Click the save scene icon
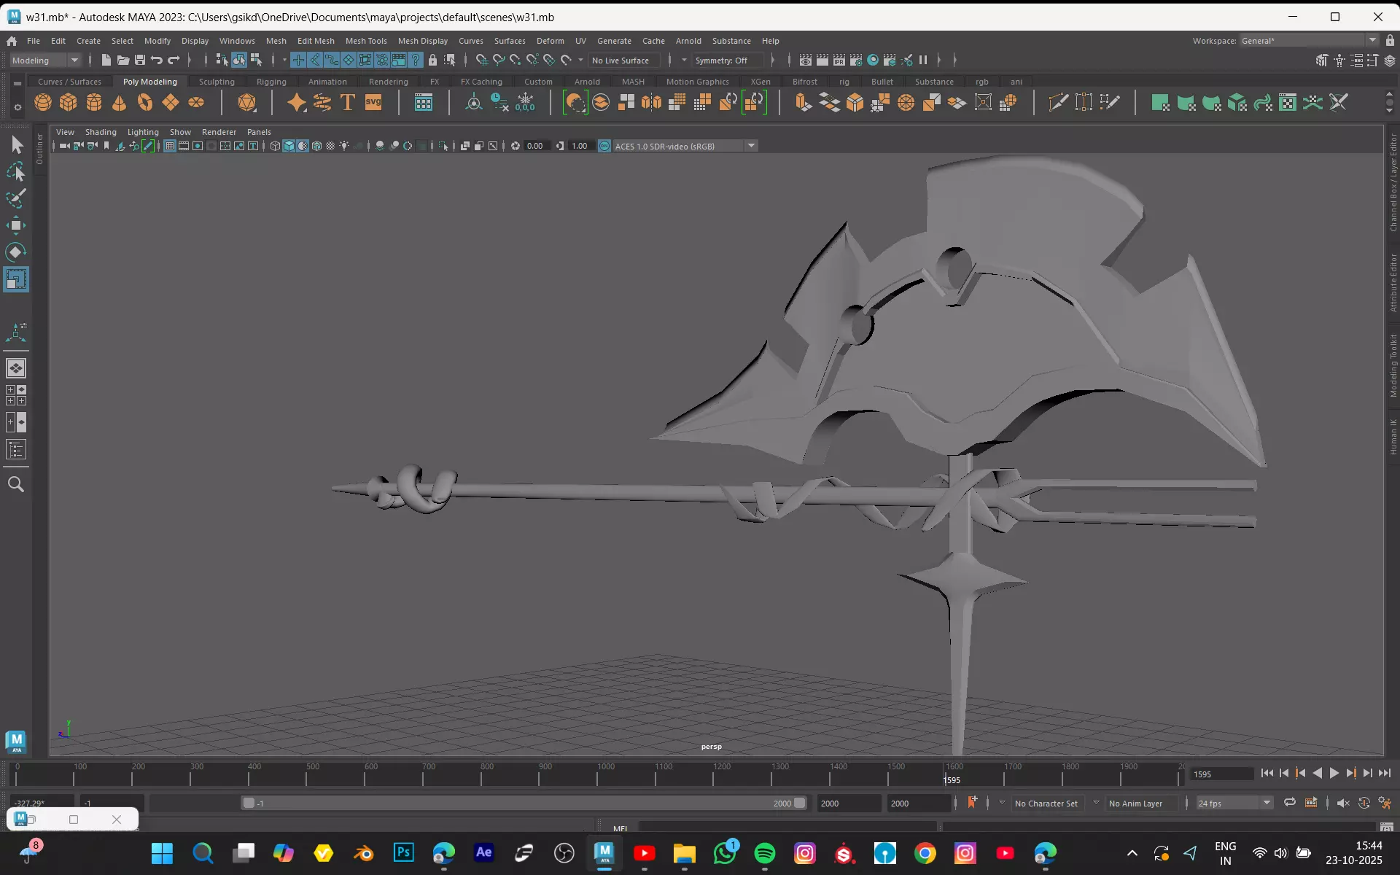The height and width of the screenshot is (875, 1400). (x=140, y=61)
